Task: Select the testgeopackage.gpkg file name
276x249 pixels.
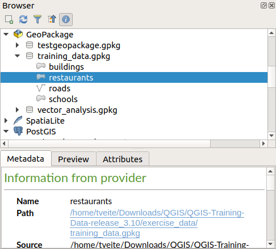Action: click(x=79, y=45)
